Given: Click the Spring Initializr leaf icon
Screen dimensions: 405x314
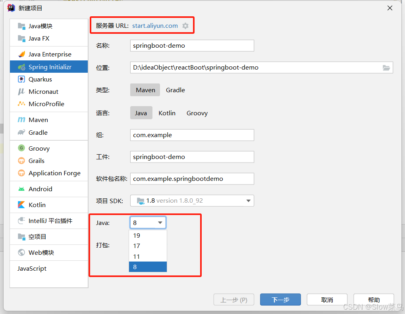Looking at the screenshot, I should 21,67.
